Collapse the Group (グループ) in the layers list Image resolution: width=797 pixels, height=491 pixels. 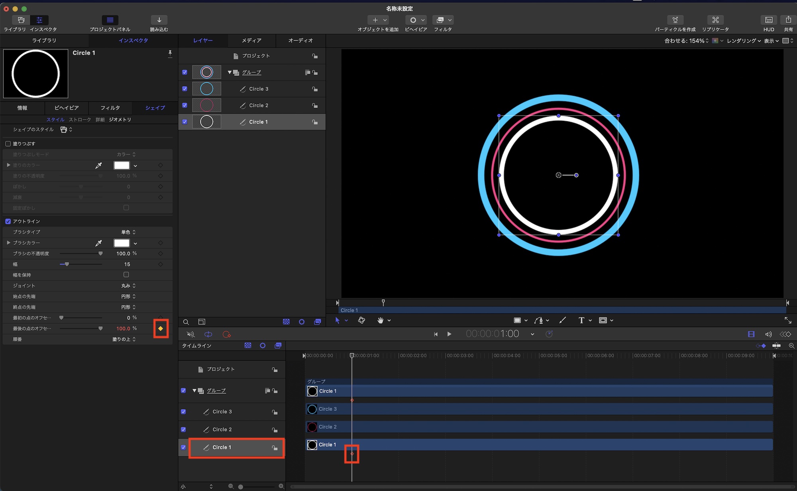(x=230, y=73)
